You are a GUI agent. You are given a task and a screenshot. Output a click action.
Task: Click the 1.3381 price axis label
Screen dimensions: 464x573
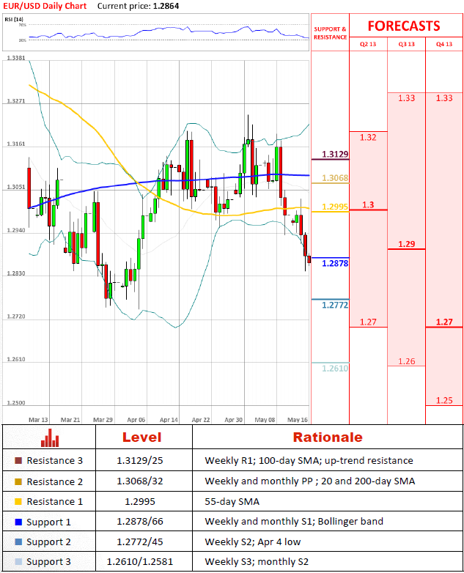click(16, 58)
